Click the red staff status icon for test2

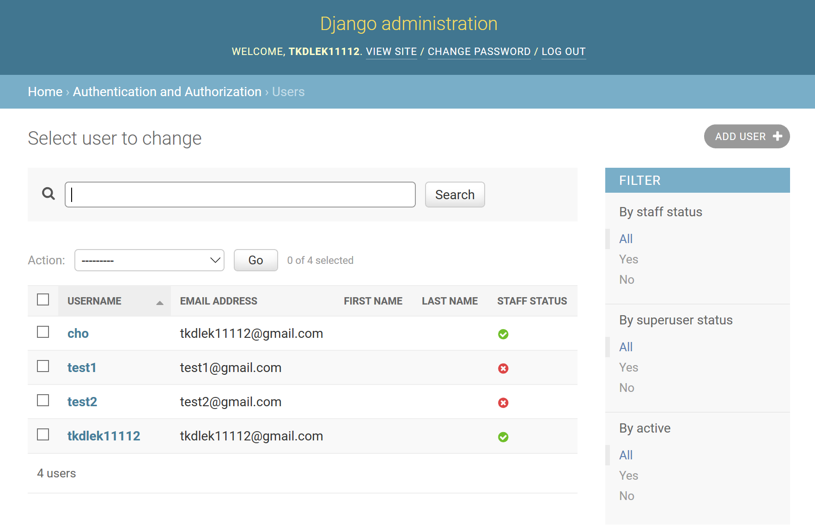[503, 403]
